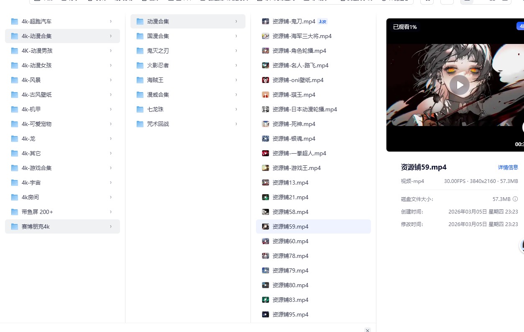
Task: Select the folder icon next to 4k-龙
Action: pos(15,139)
